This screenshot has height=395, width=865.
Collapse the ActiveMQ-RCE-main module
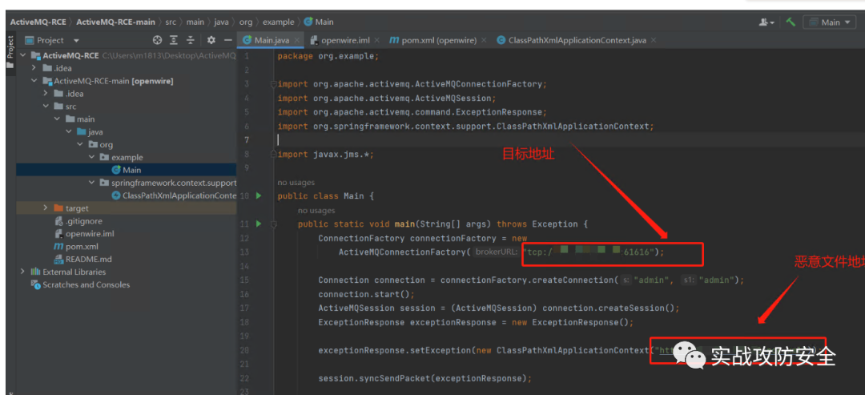click(34, 81)
